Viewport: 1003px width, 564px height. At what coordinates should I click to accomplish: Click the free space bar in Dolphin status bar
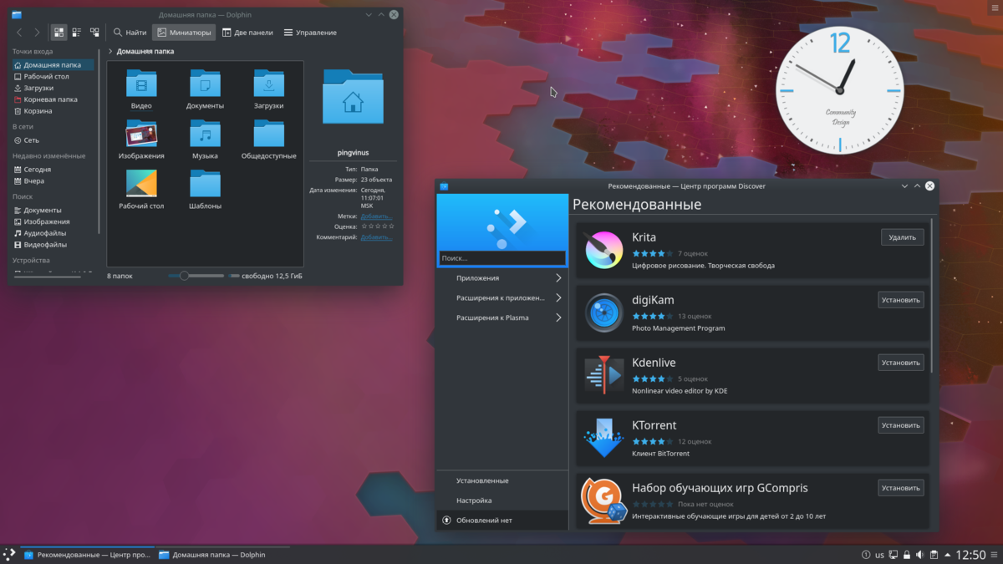pos(234,276)
